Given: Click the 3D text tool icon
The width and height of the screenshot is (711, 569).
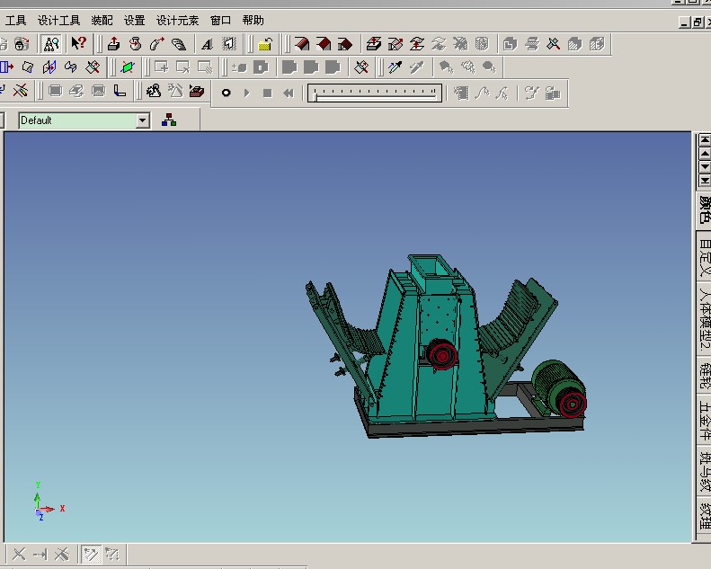Looking at the screenshot, I should point(208,44).
